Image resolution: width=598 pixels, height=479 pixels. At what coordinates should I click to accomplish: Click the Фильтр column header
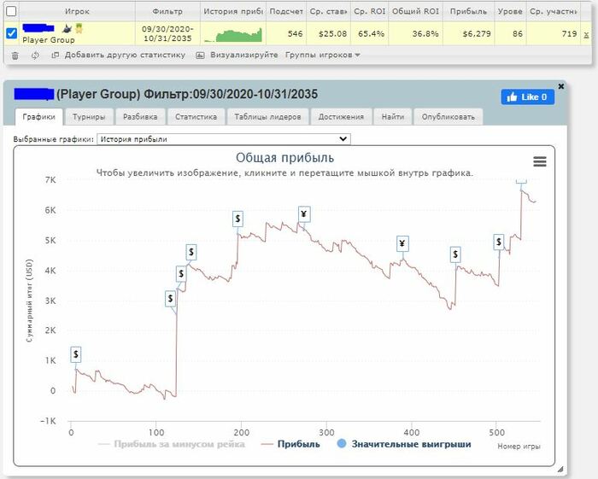167,11
